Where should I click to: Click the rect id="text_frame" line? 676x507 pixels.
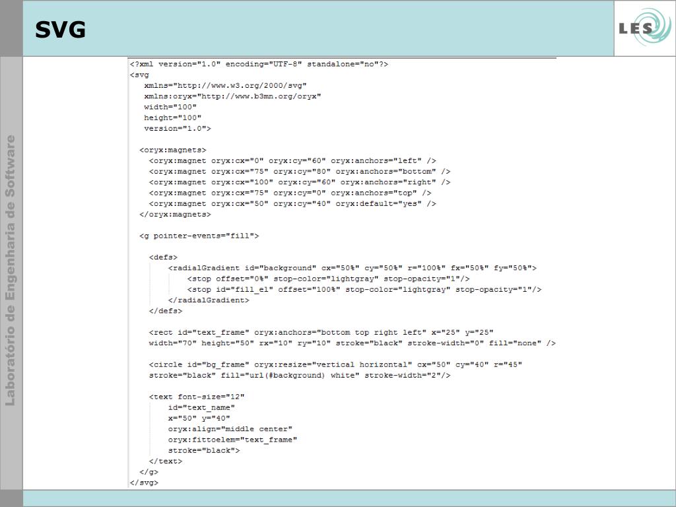tap(321, 333)
